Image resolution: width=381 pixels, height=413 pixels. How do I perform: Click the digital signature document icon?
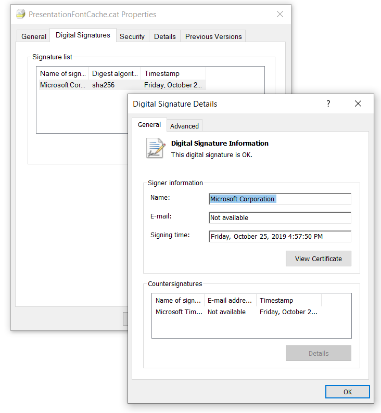[x=156, y=148]
